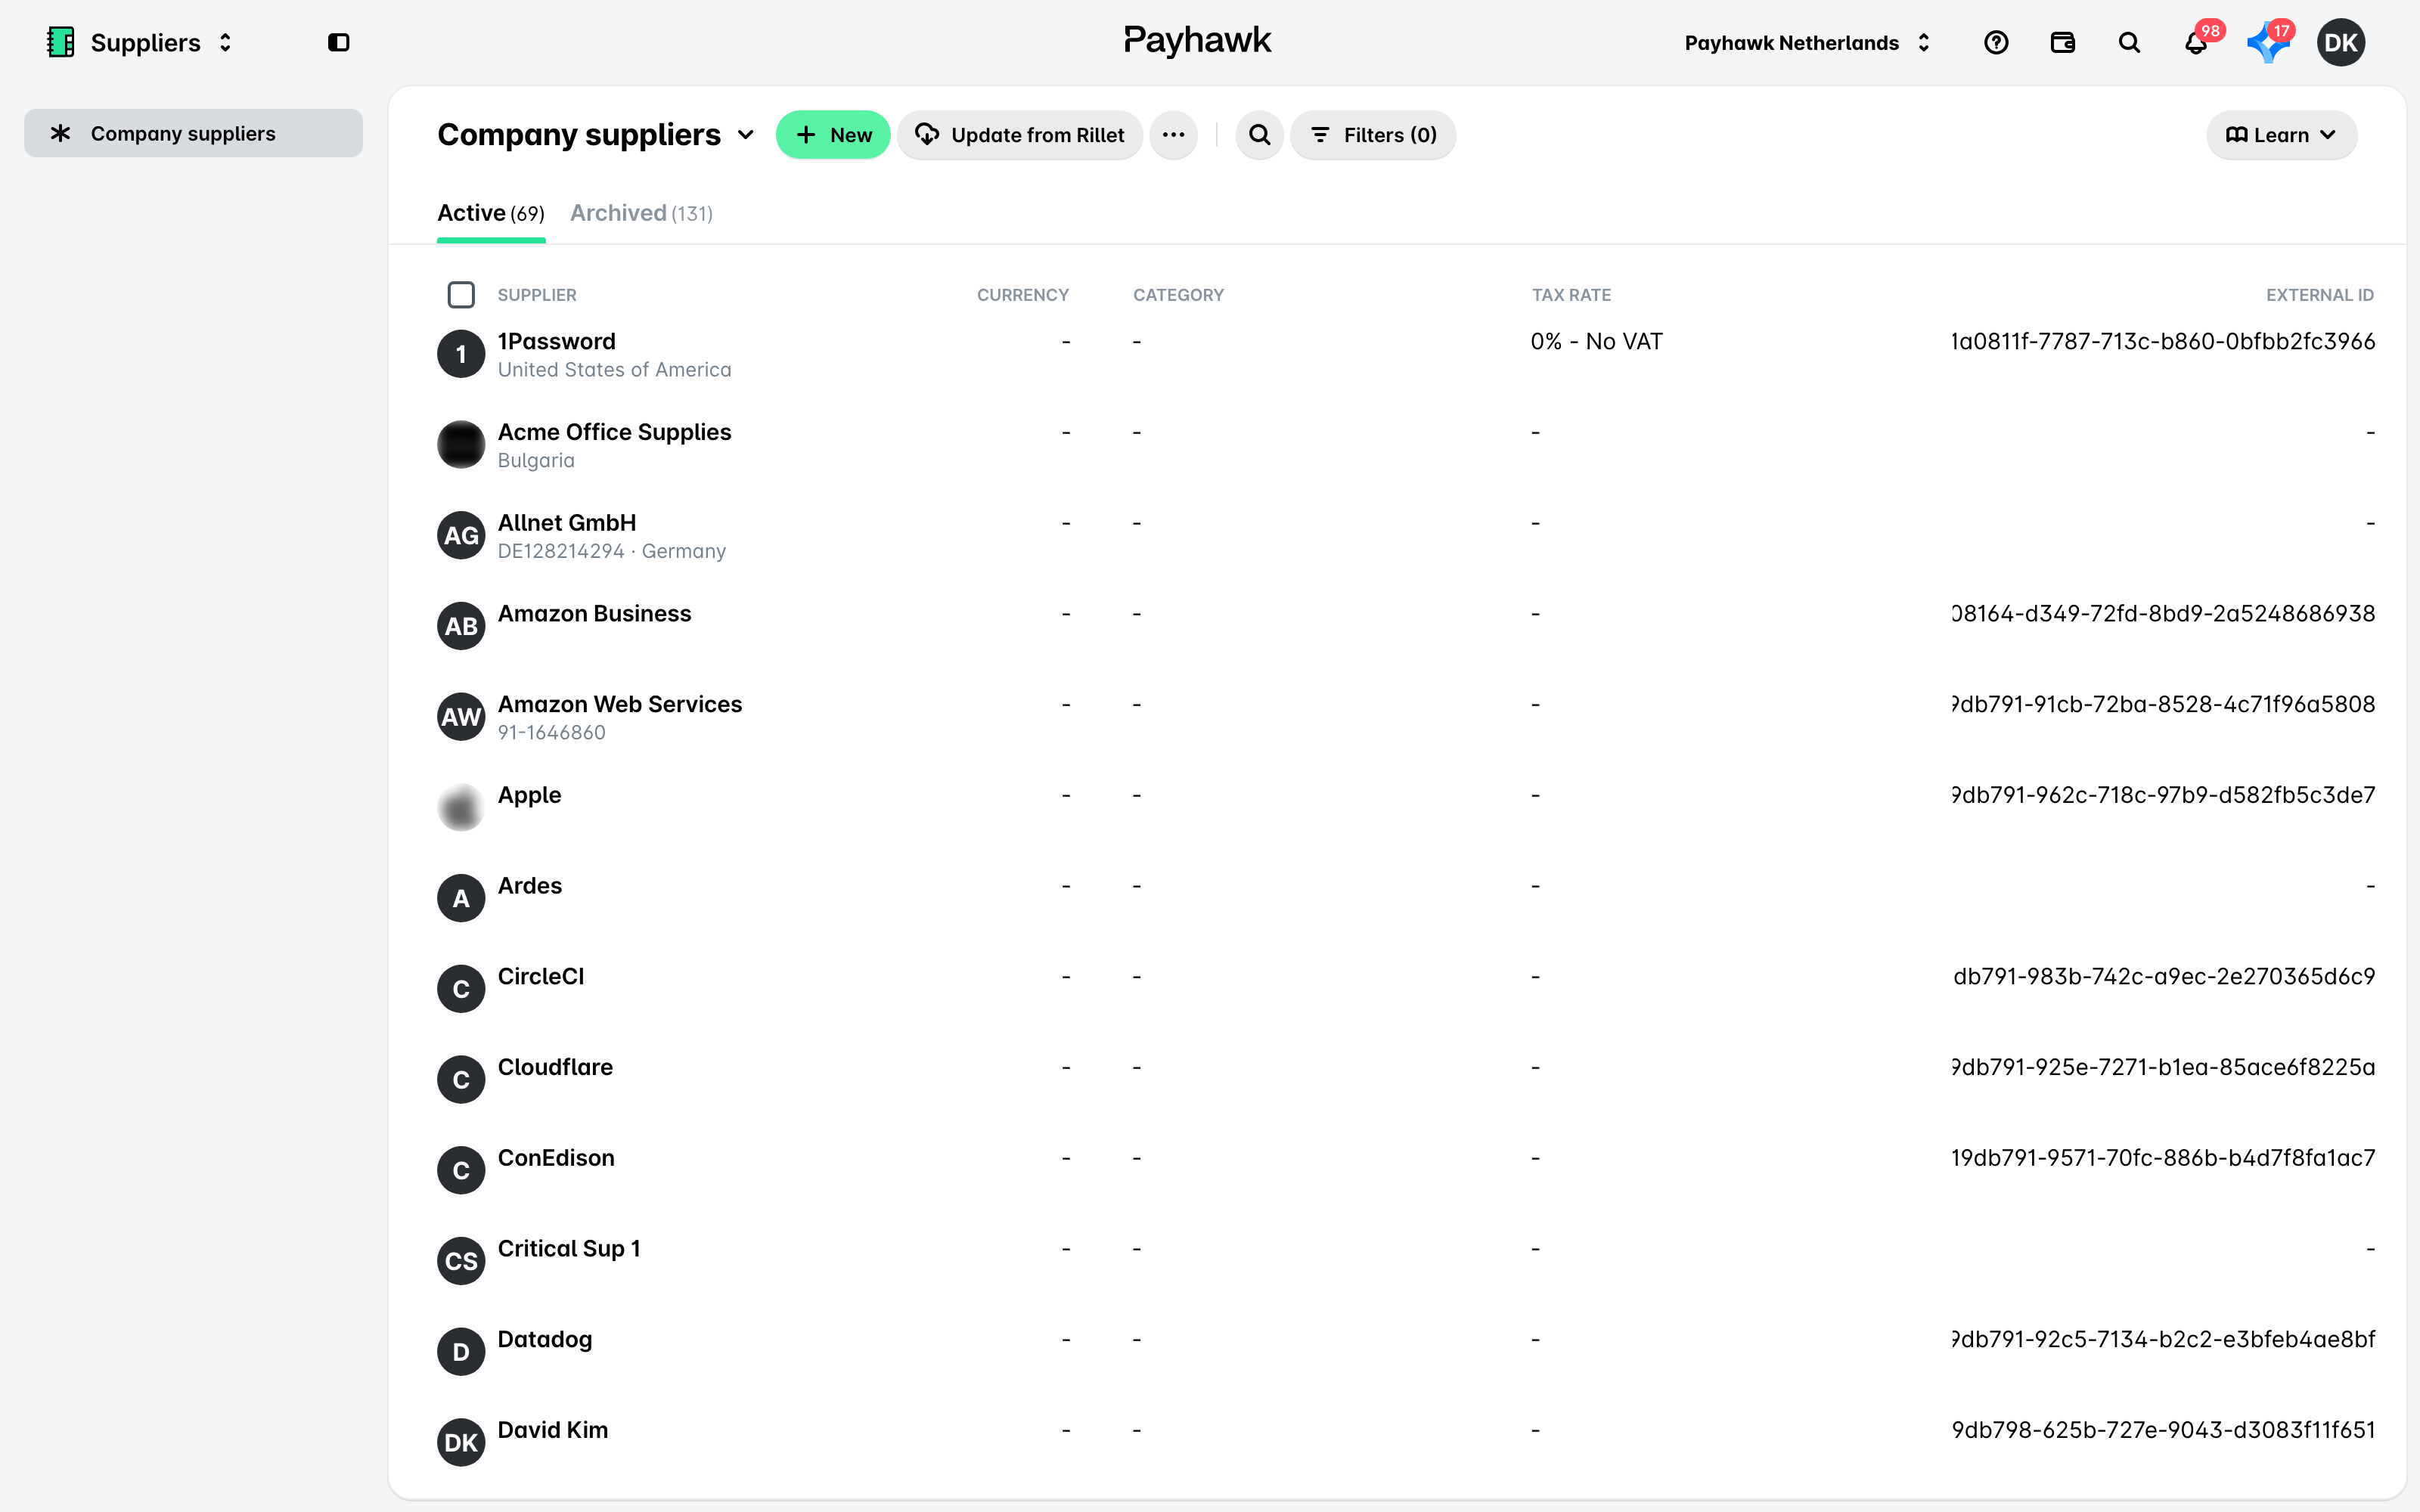Viewport: 2420px width, 1512px height.
Task: Open Cloudflare supplier row
Action: (1406, 1080)
